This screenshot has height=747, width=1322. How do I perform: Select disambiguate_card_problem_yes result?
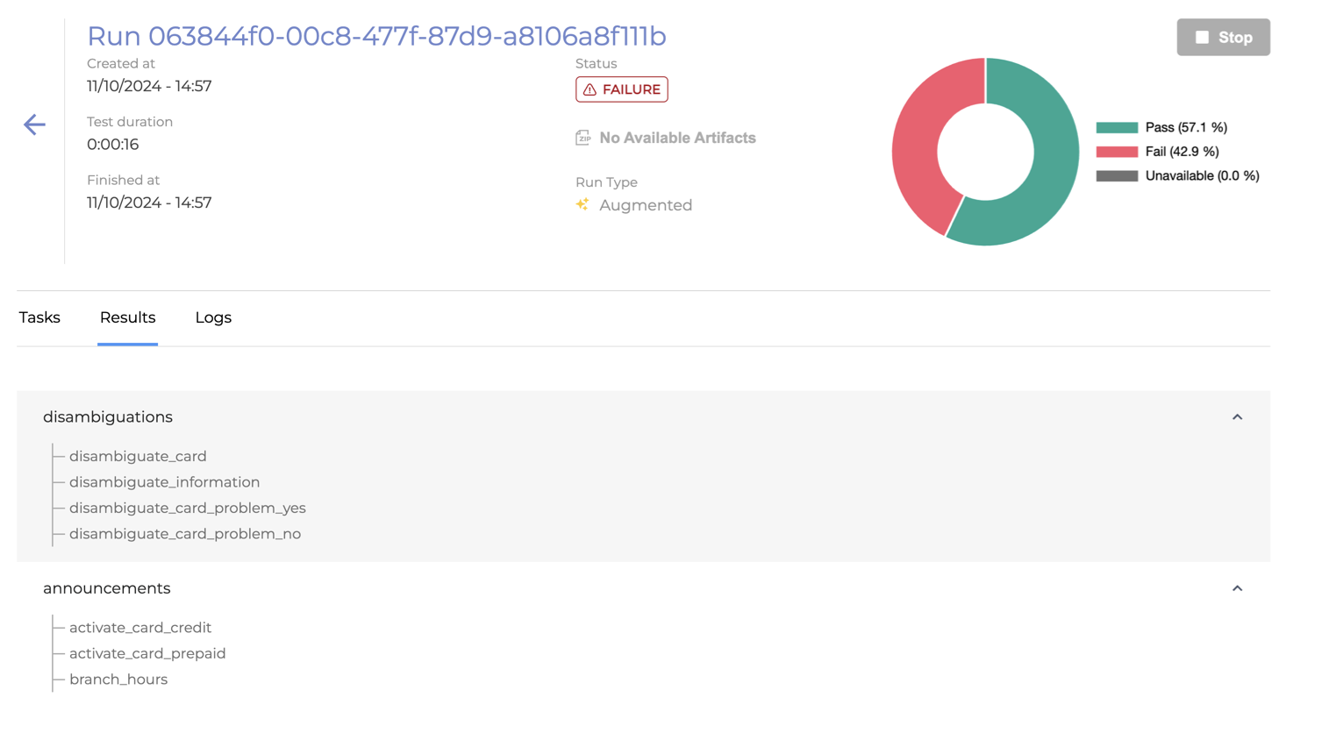click(x=187, y=508)
